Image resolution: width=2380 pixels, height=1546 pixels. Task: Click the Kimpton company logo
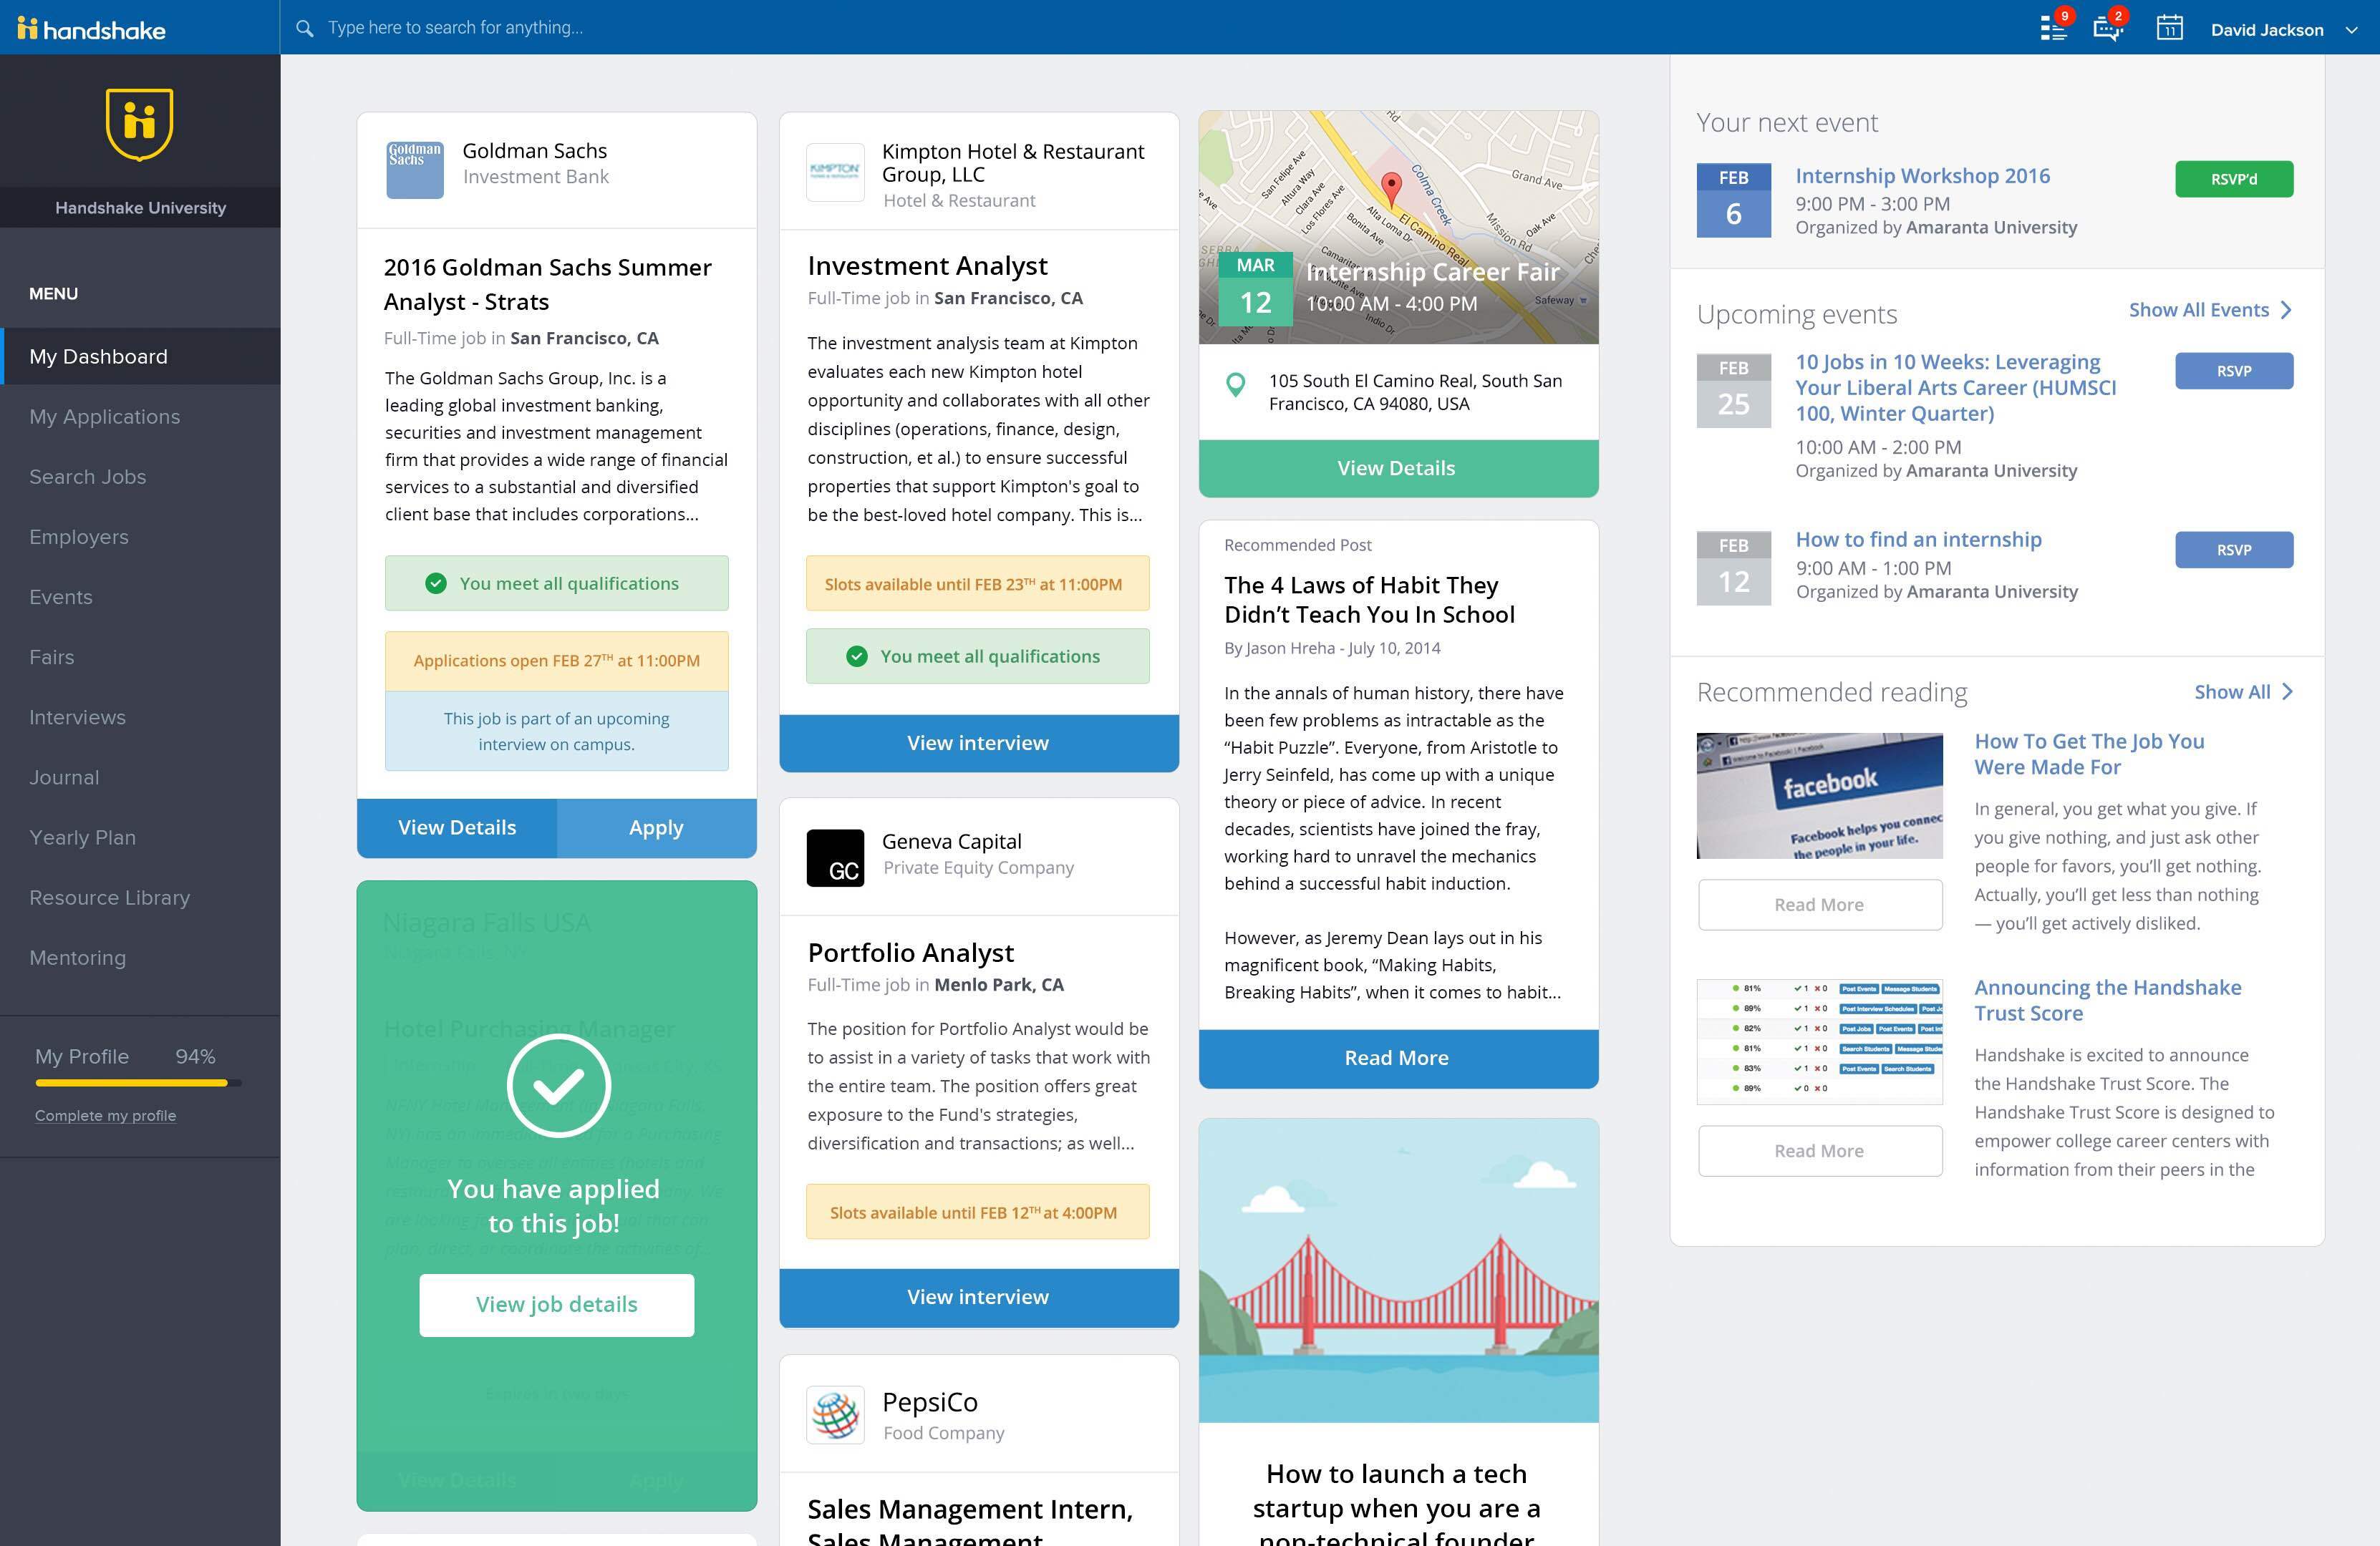coord(835,172)
